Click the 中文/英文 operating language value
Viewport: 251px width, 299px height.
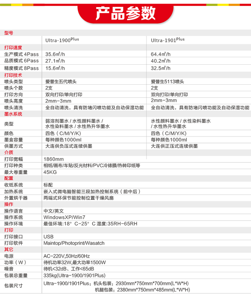pos(53,211)
